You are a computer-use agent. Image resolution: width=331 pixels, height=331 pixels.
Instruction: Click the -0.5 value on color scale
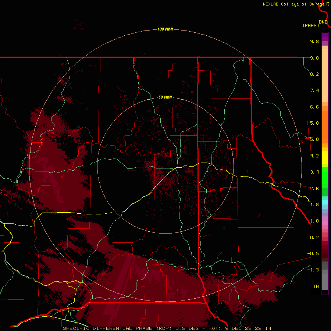[313, 254]
